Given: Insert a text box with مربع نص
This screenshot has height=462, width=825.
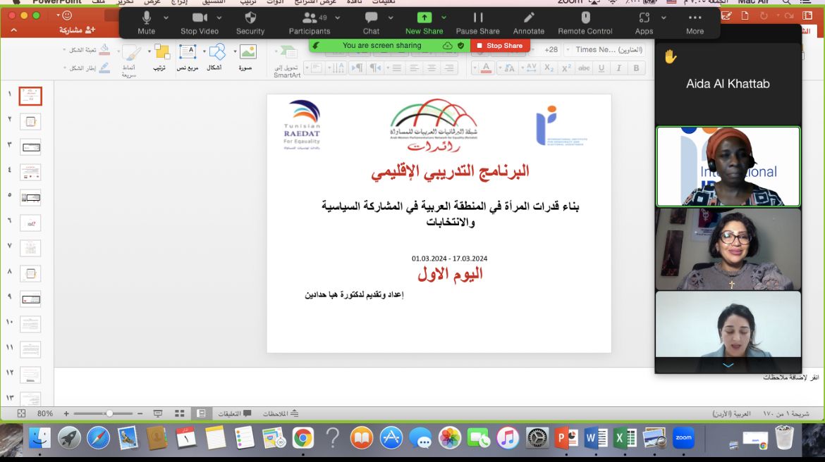Looking at the screenshot, I should (188, 57).
